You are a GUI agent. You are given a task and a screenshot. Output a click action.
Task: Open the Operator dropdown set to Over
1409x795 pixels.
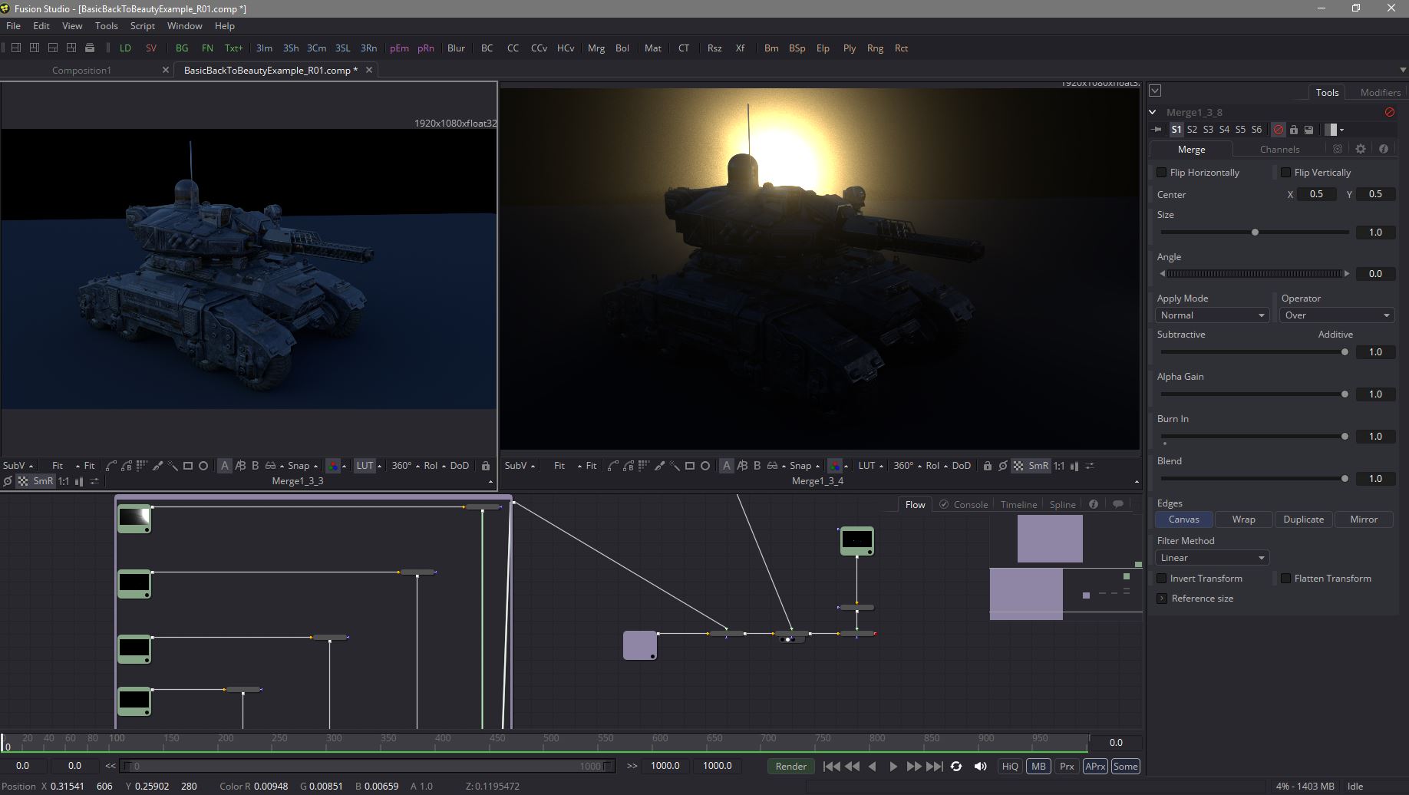pyautogui.click(x=1336, y=315)
